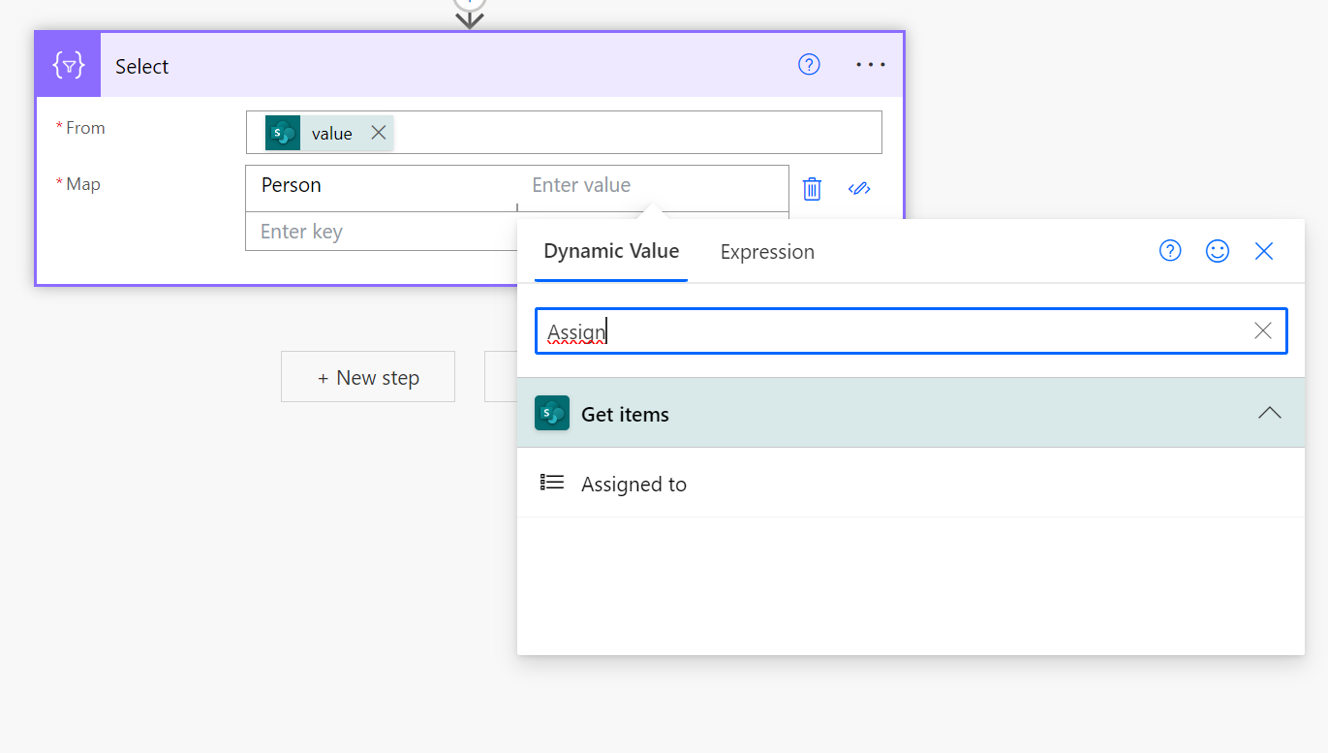Collapse the Get items section

(1269, 413)
